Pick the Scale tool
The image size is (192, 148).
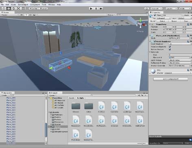pos(18,9)
